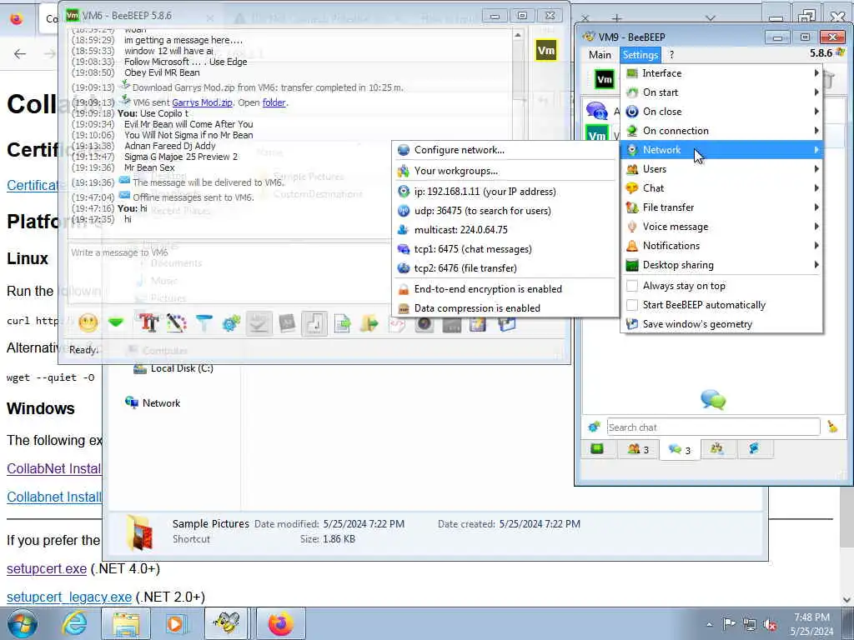Click the yellow Vm avatar in VM6 chat window
854x640 pixels.
(x=545, y=51)
